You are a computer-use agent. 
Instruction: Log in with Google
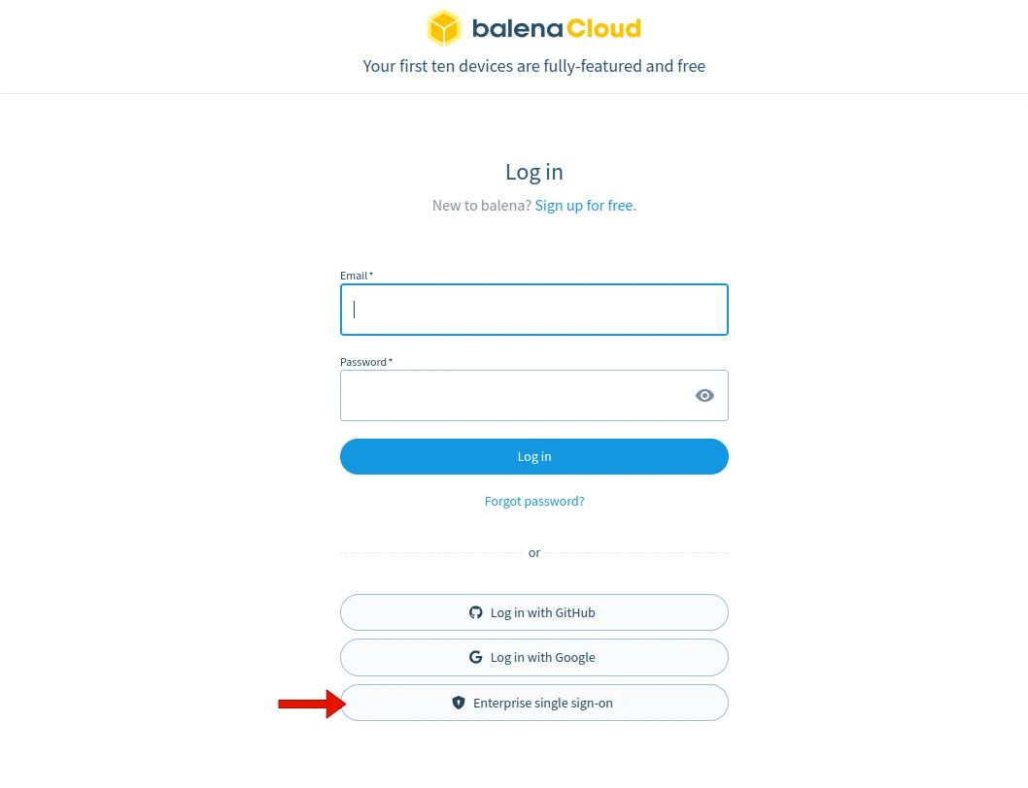[533, 657]
